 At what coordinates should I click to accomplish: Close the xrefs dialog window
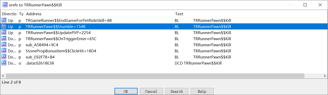pos(320,5)
